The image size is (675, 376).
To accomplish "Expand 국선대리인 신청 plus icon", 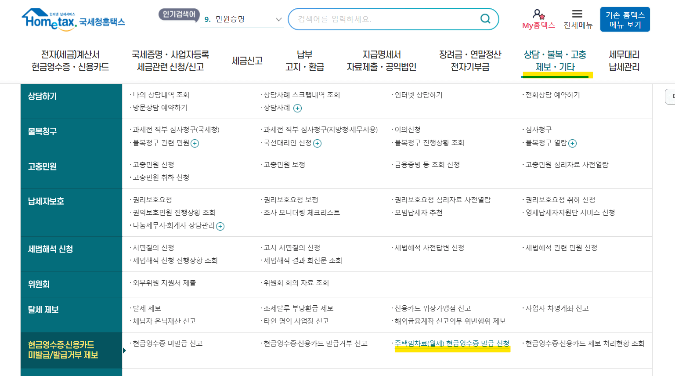I will (x=318, y=143).
